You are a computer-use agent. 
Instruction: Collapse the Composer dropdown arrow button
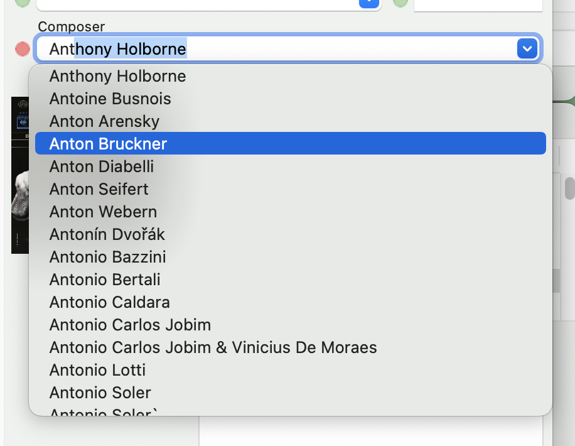527,48
